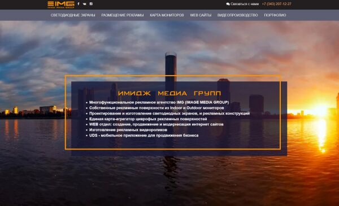Click the line Изготовление рекламных видеороликов
Viewport: 339px width, 206px height.
pyautogui.click(x=128, y=130)
